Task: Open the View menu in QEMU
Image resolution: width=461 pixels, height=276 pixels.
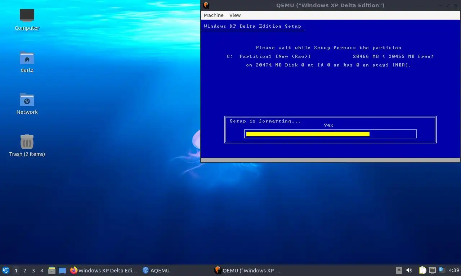Action: 235,15
